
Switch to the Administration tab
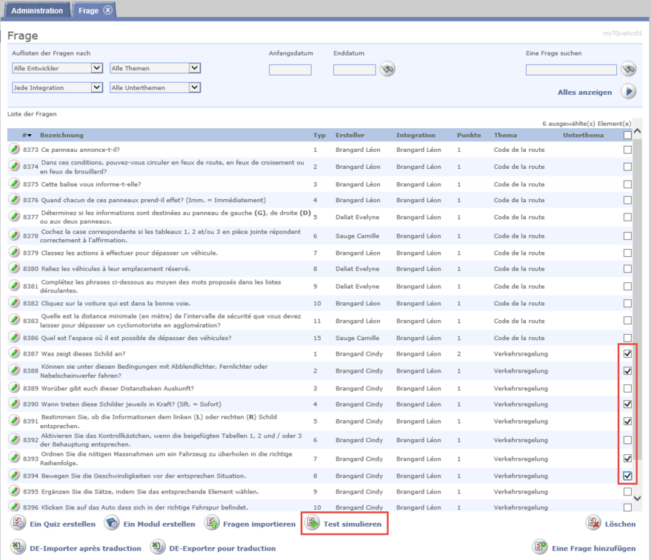click(x=37, y=10)
